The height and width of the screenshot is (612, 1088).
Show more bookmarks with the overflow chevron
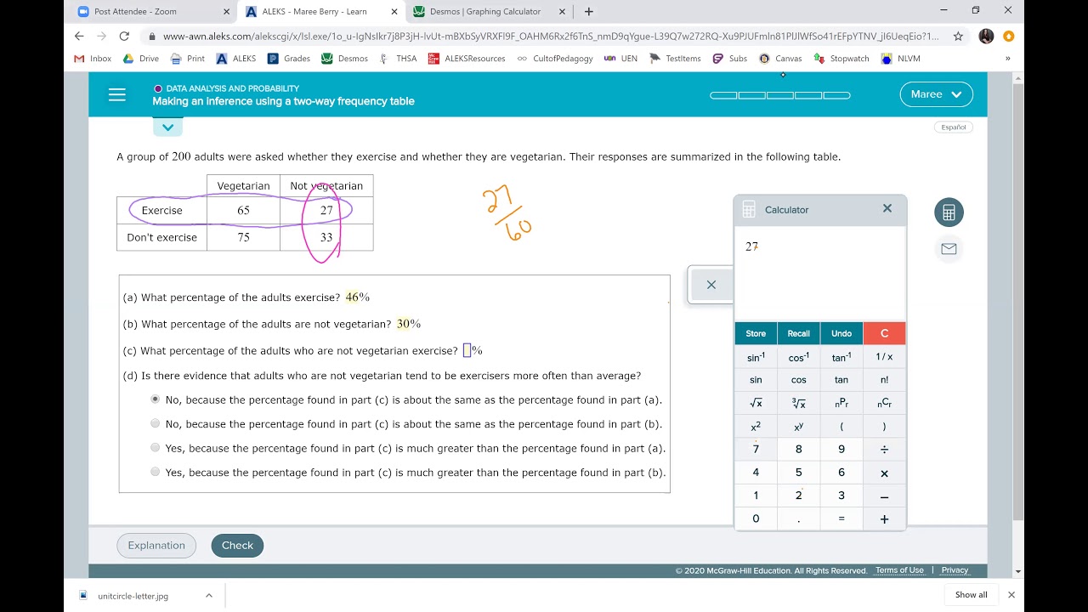coord(1008,59)
